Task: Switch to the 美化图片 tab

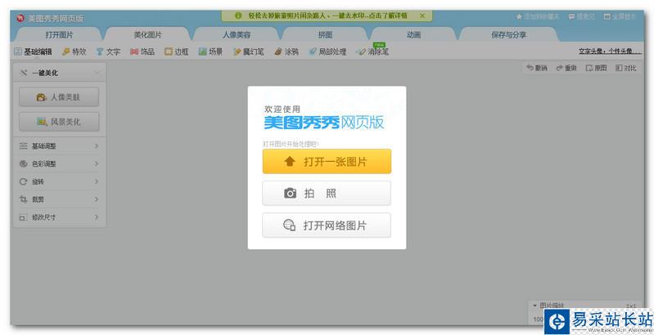Action: pos(147,34)
